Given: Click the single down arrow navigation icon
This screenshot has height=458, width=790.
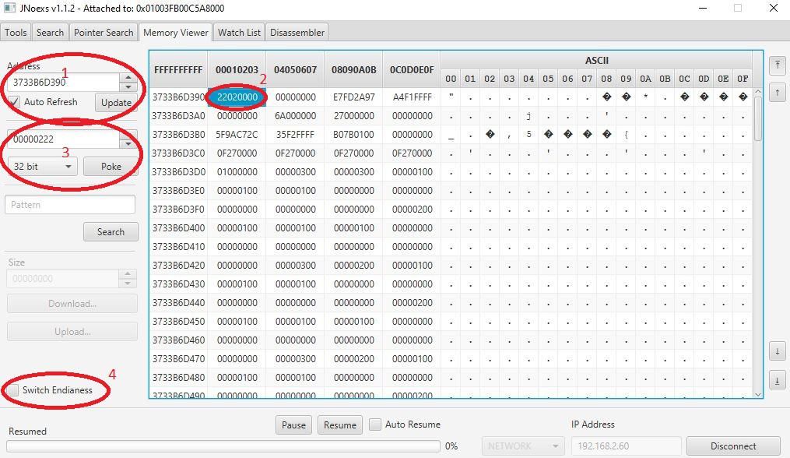Looking at the screenshot, I should pyautogui.click(x=776, y=351).
